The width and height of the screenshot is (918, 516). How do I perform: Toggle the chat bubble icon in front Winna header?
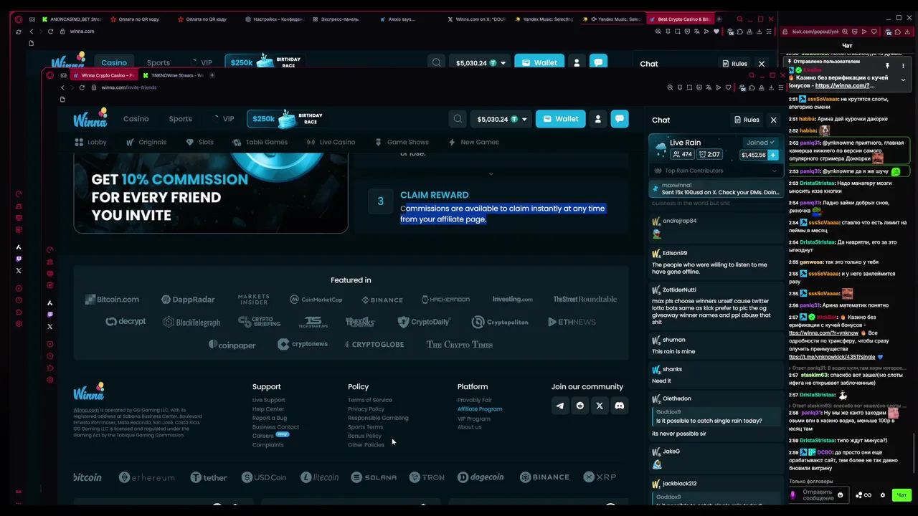pos(620,119)
